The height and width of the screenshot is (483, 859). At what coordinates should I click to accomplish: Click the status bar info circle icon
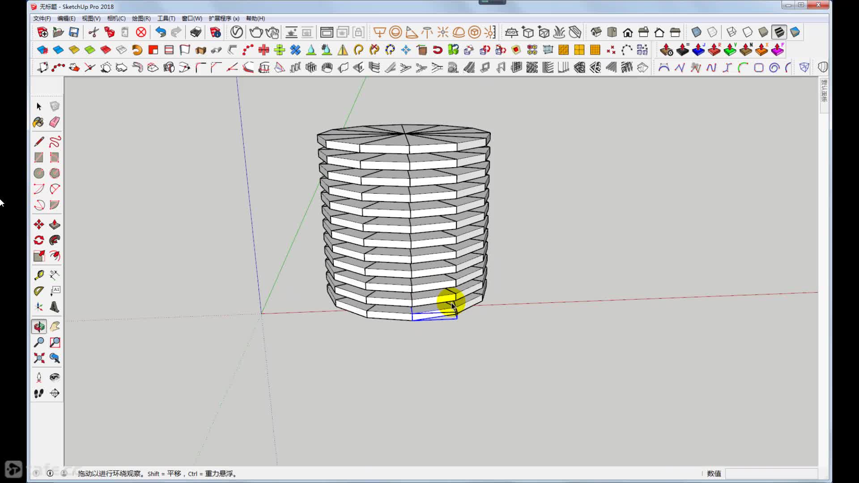tap(50, 473)
